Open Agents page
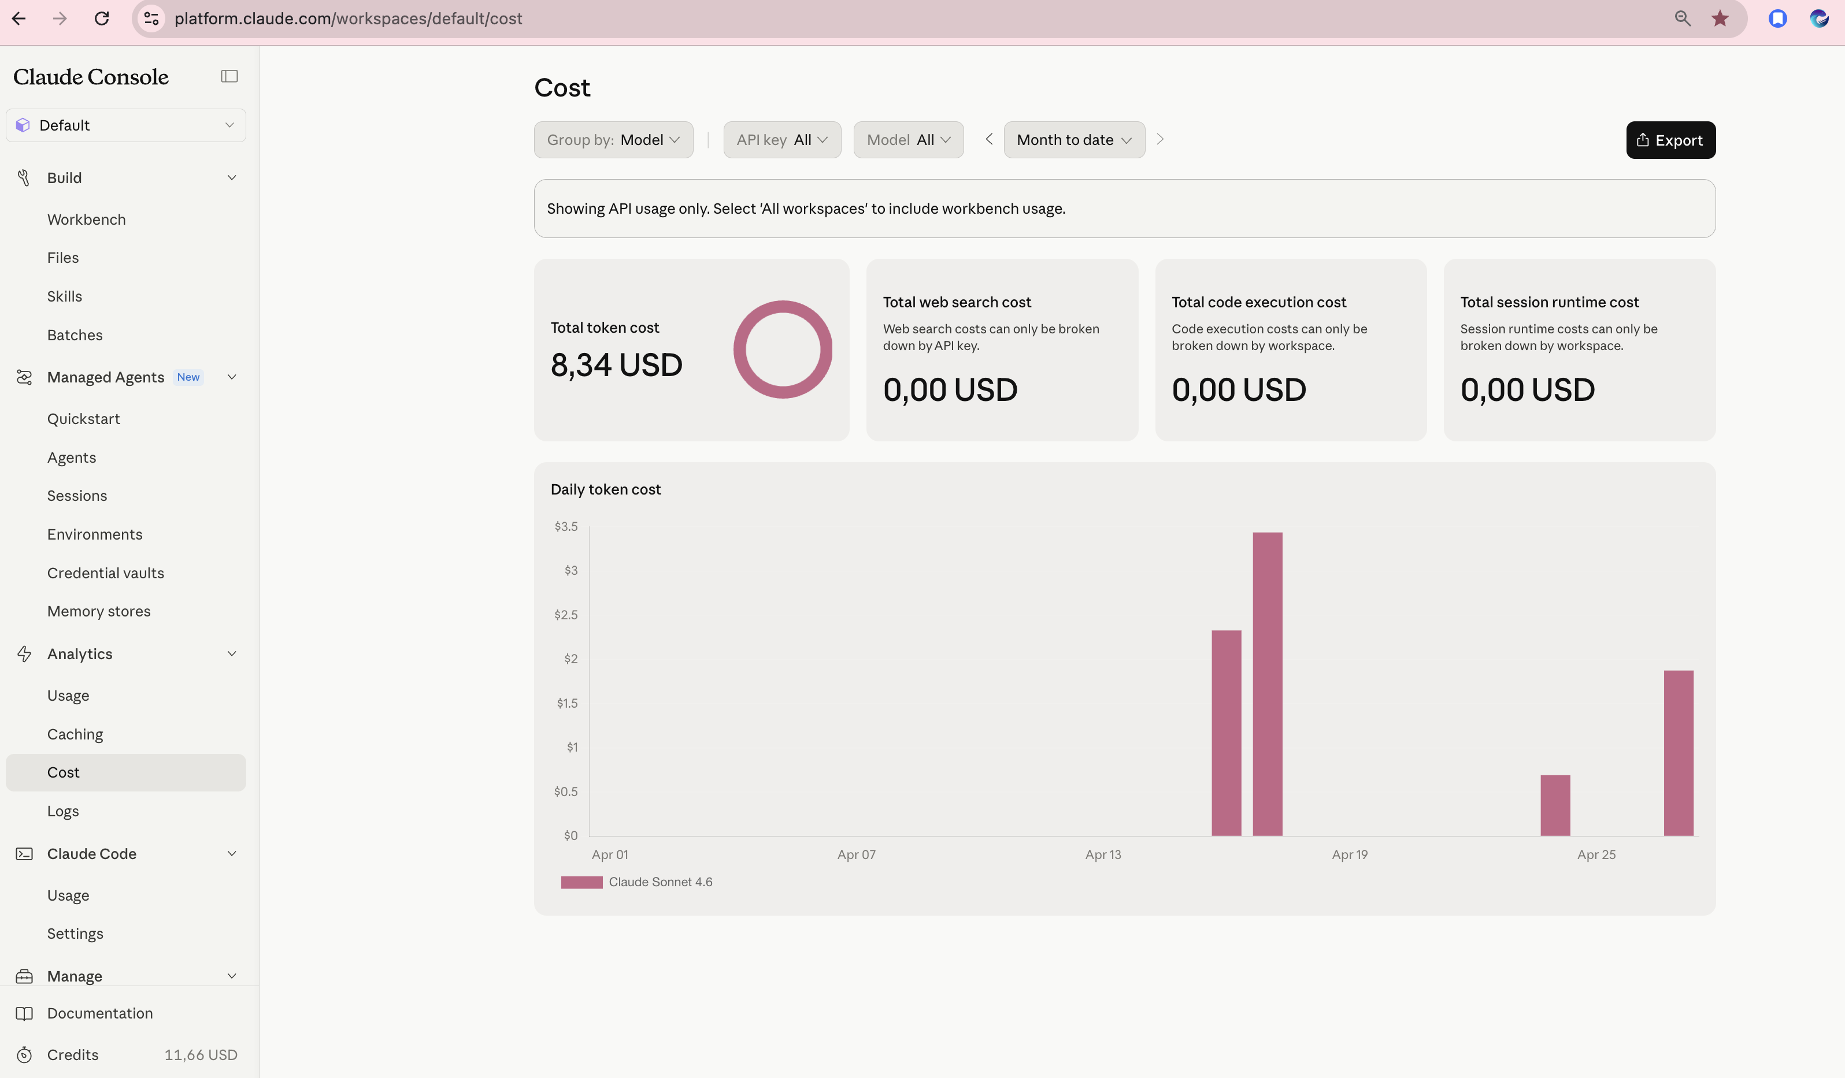Screen dimensions: 1845x1078 (x=72, y=458)
